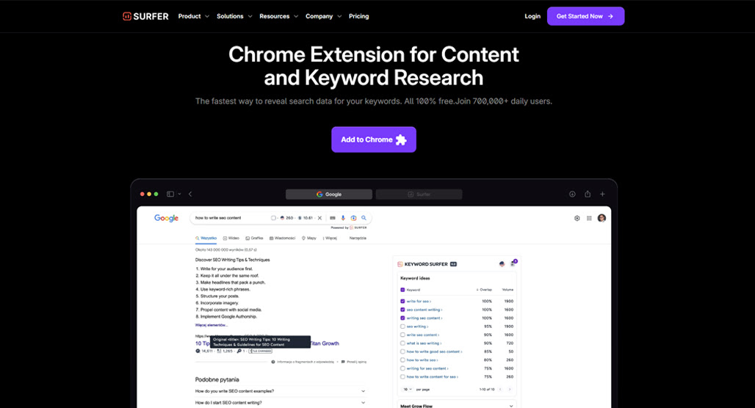
Task: Clear the search box with the X icon
Action: [319, 218]
